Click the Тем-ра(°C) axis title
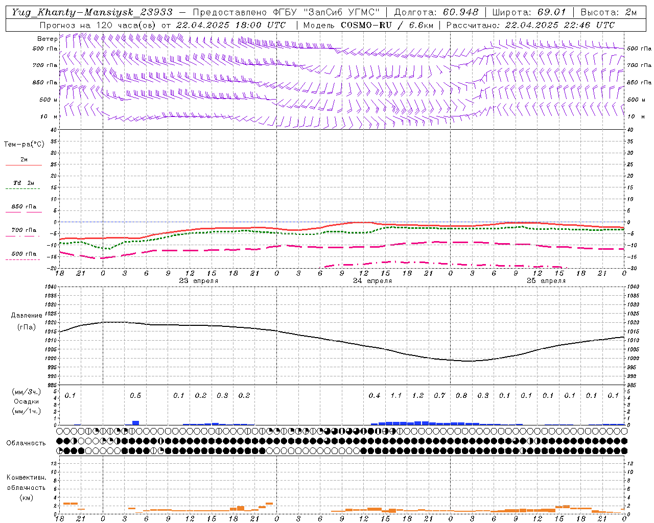 coord(24,145)
